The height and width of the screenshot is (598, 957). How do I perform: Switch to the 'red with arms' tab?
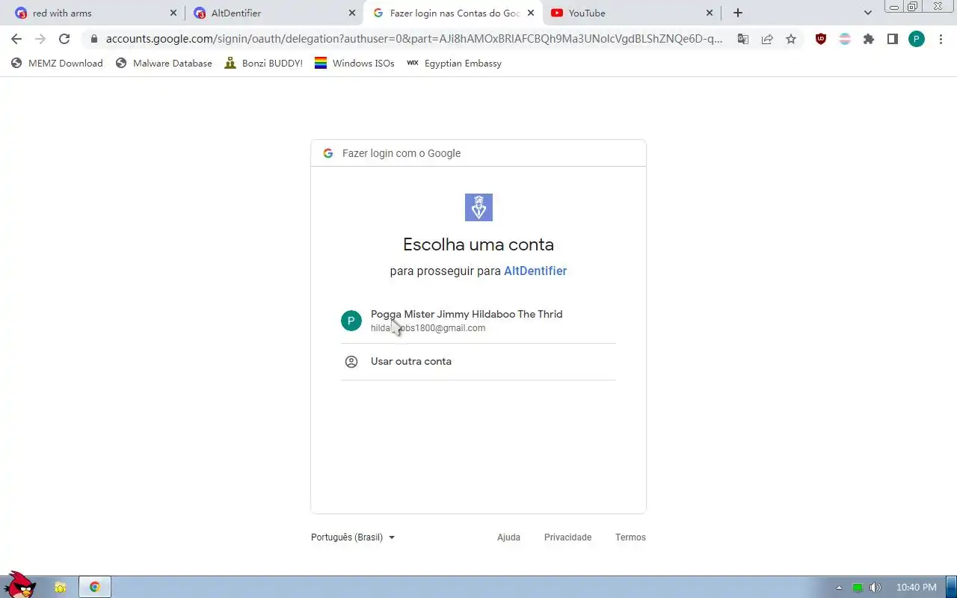click(94, 13)
